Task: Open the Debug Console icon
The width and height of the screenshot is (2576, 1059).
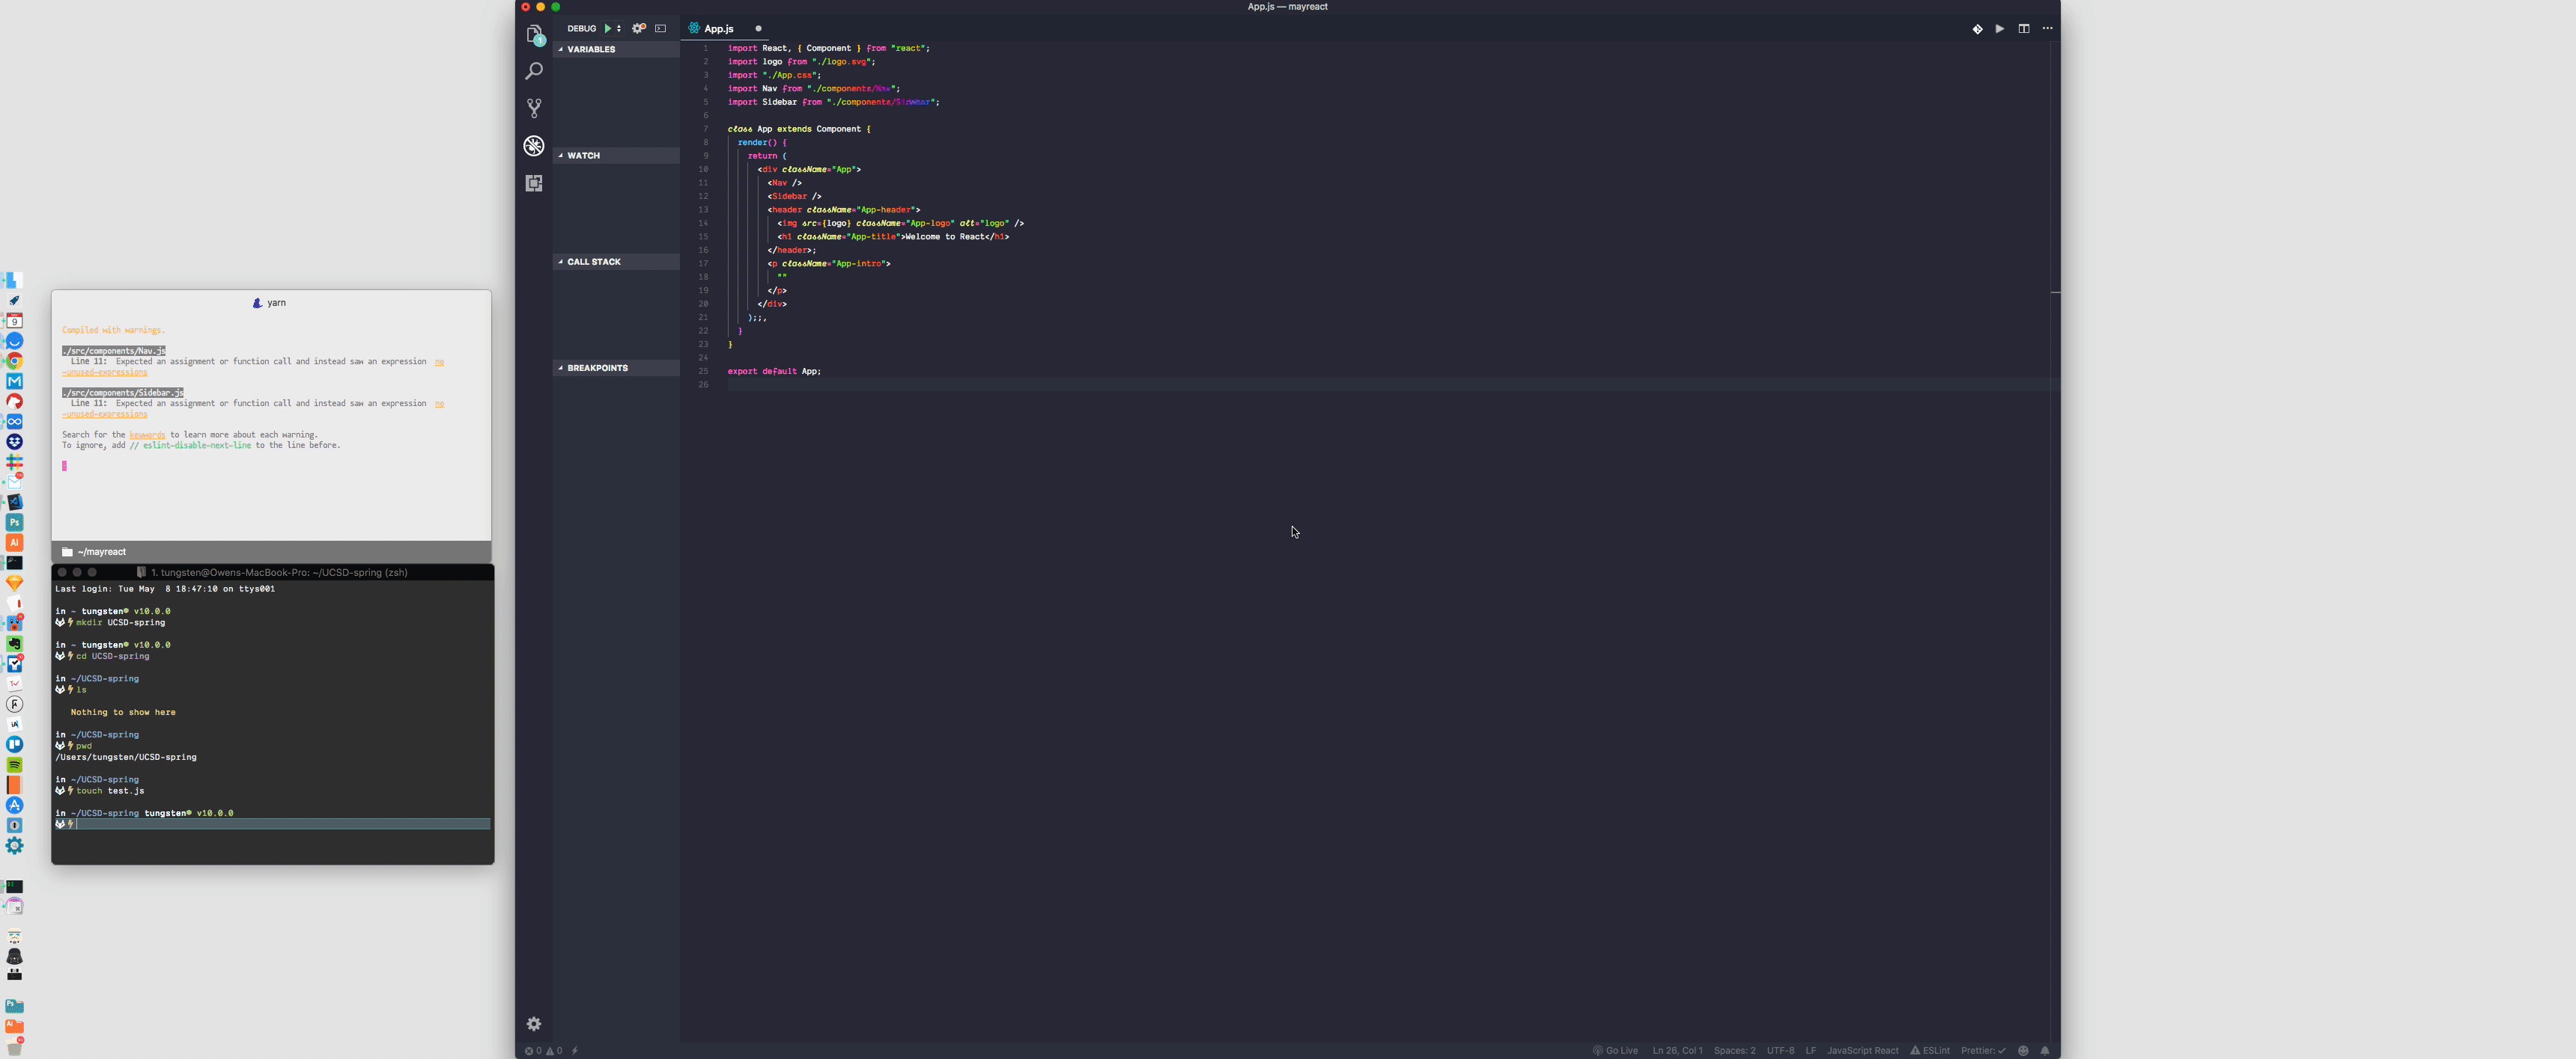Action: tap(661, 29)
